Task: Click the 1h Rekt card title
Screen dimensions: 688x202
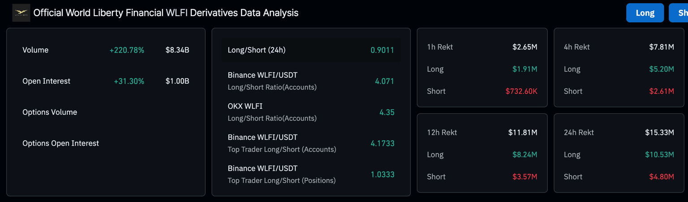Action: click(x=440, y=47)
